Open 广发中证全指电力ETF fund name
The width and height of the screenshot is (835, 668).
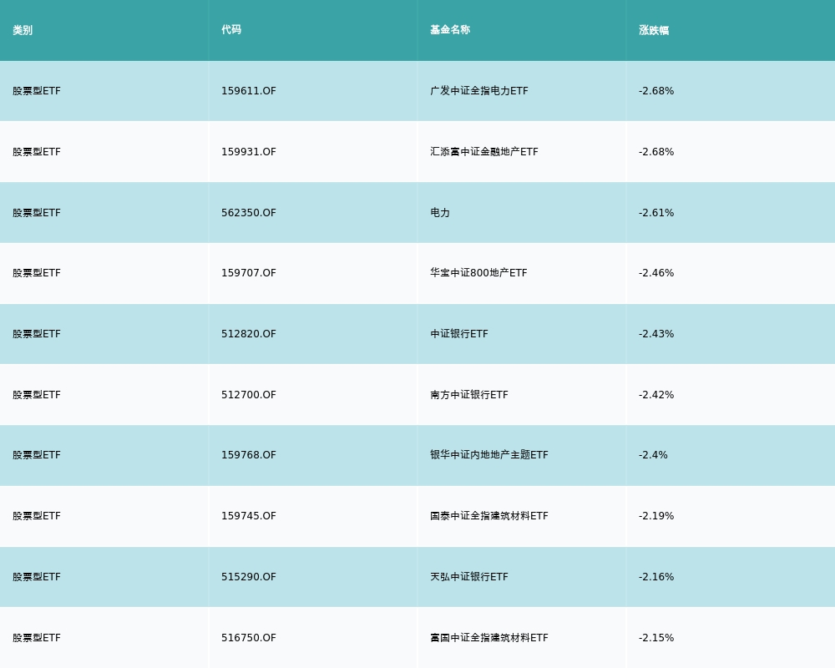point(478,91)
